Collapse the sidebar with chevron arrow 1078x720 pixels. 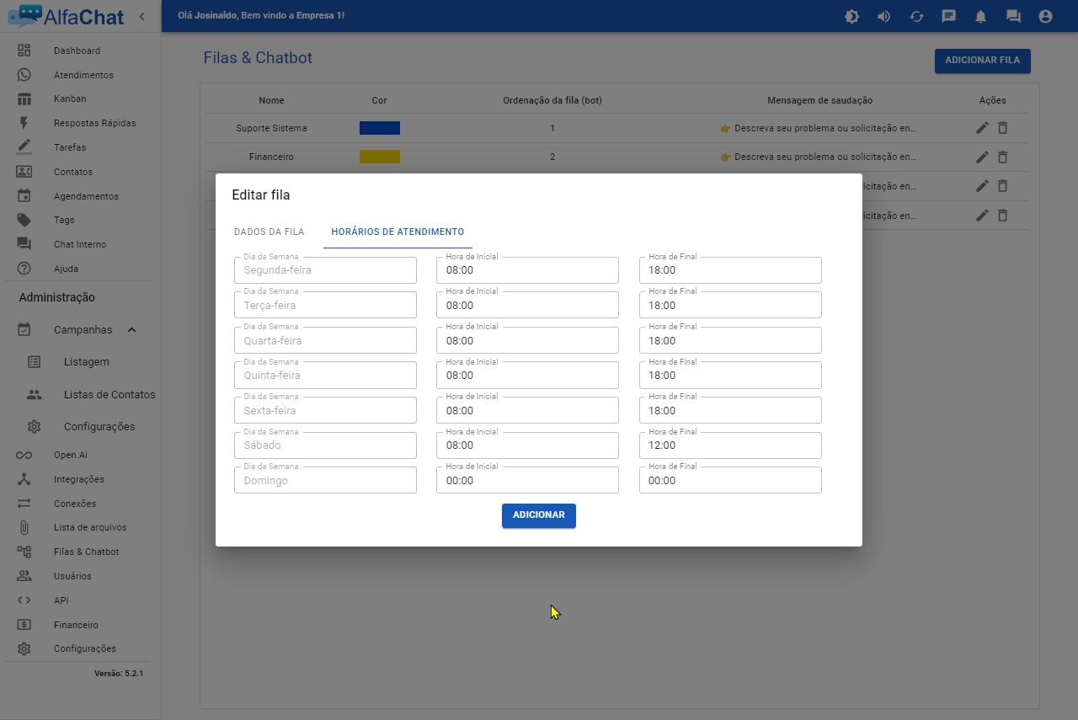pos(141,16)
